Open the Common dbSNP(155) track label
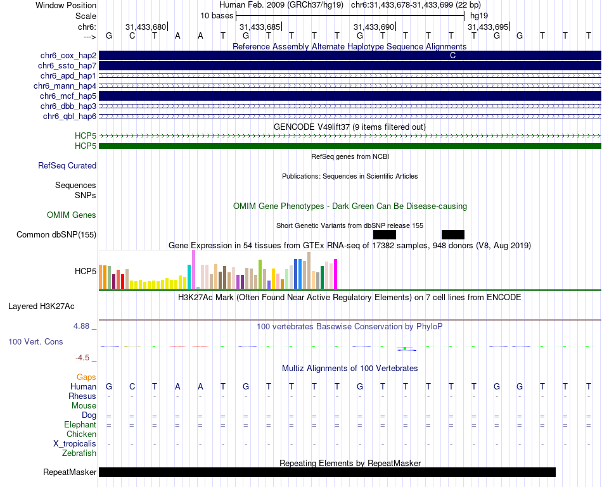602x487 pixels. tap(56, 234)
